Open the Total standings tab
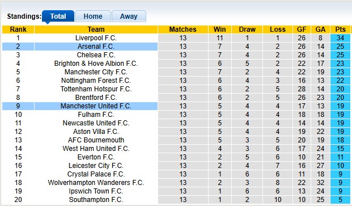The height and width of the screenshot is (206, 352). pyautogui.click(x=58, y=16)
